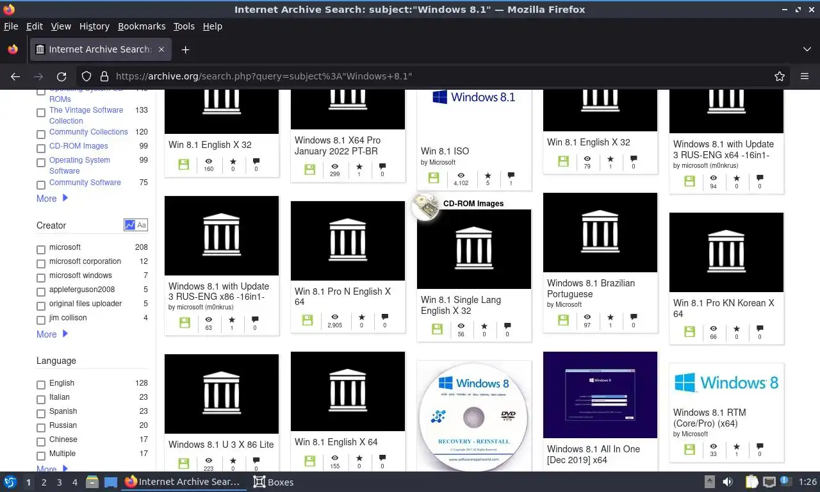Open the File menu
Image resolution: width=820 pixels, height=492 pixels.
click(x=11, y=26)
